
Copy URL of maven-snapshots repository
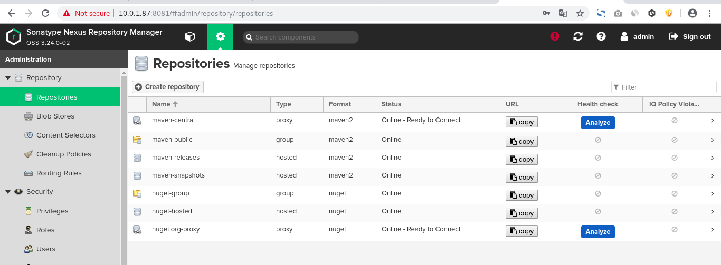pos(521,177)
